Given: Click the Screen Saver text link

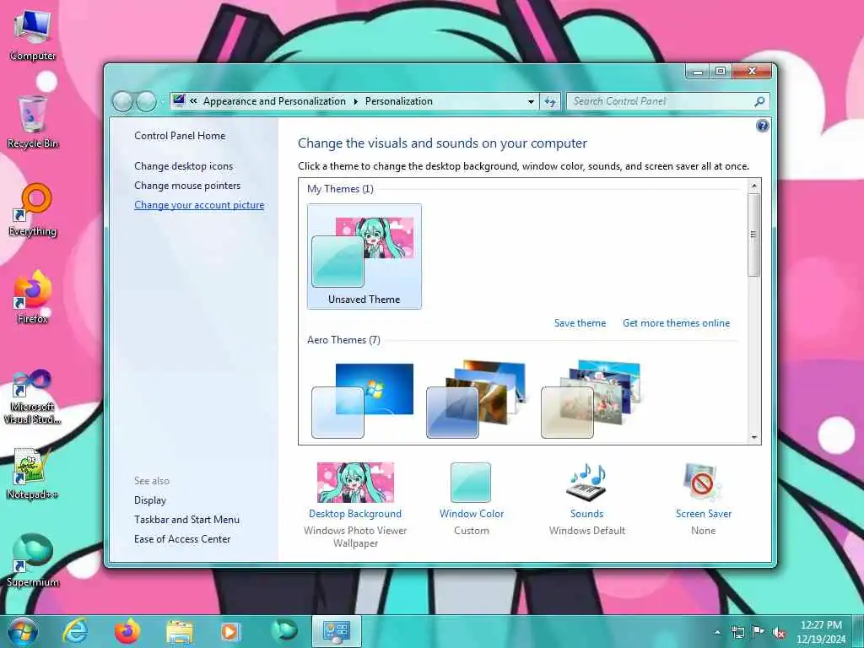Looking at the screenshot, I should click(704, 514).
